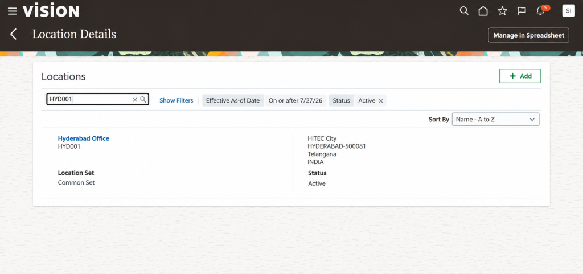Click Active under the Status label
Image resolution: width=583 pixels, height=274 pixels.
coord(317,183)
